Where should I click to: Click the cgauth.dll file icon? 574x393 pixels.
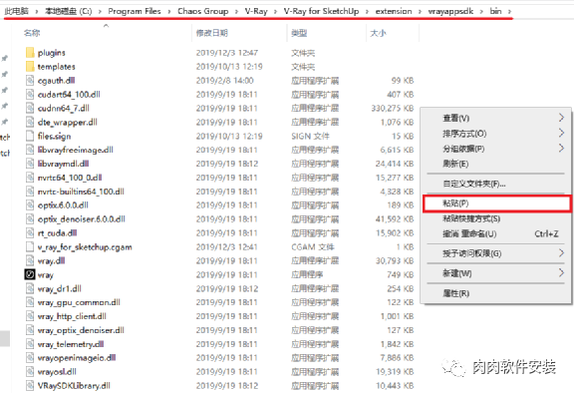[x=30, y=80]
